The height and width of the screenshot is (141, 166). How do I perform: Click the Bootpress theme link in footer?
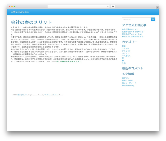[56, 95]
